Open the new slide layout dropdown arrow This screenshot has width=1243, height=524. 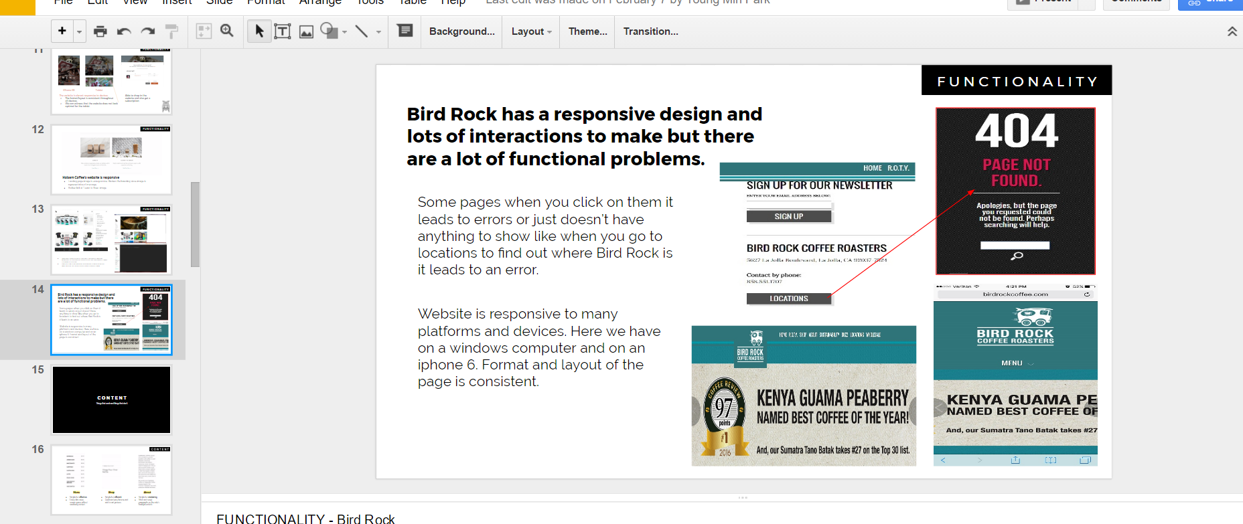[x=79, y=31]
